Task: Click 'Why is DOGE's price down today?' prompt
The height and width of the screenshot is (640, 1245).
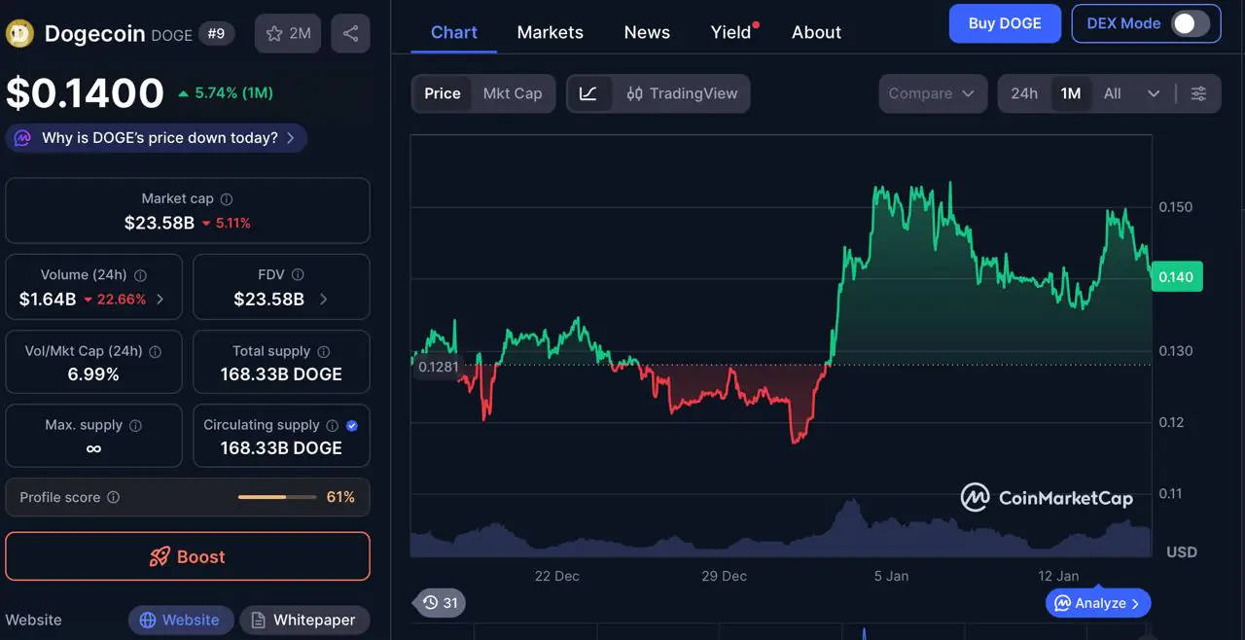Action: [x=157, y=138]
